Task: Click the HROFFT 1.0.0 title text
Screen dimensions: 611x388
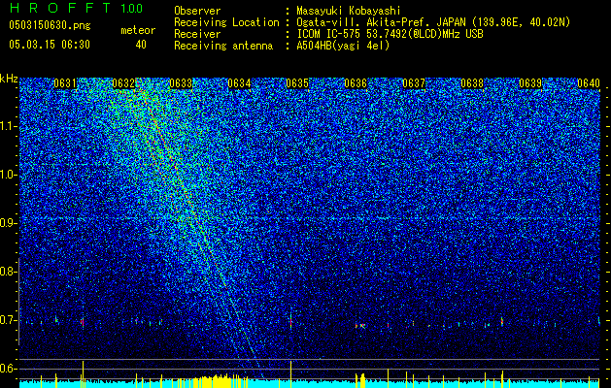Action: pos(77,8)
